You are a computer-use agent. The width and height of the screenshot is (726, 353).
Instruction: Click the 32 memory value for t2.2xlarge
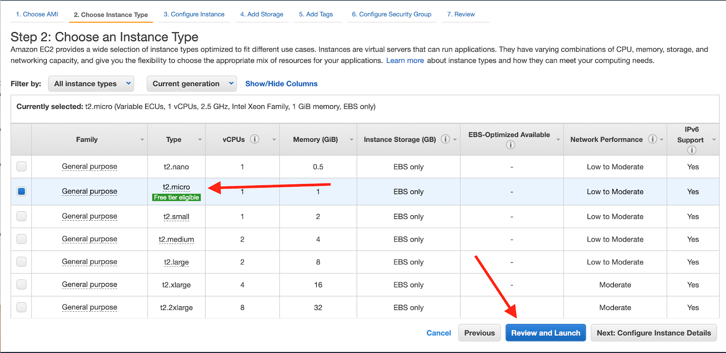coord(318,307)
